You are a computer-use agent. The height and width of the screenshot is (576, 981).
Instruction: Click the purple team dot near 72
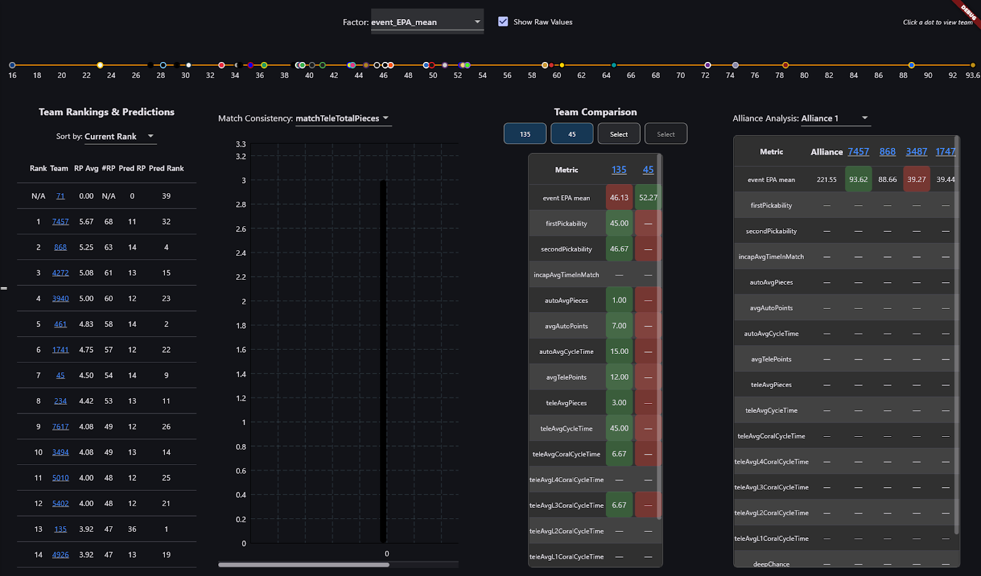(708, 65)
